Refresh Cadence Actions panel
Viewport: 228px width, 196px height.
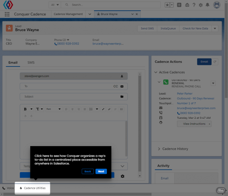[215, 62]
